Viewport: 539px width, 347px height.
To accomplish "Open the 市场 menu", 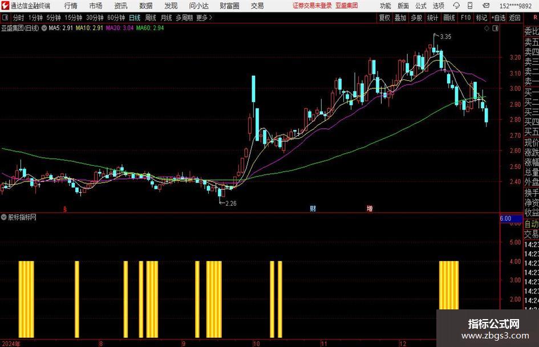I will click(x=96, y=6).
